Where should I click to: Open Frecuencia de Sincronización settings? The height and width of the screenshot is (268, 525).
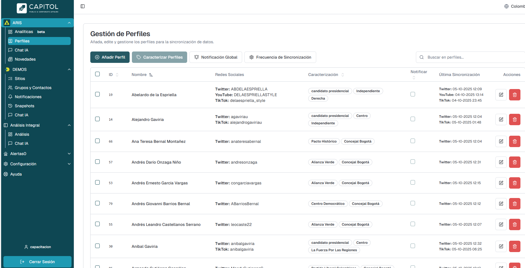tap(280, 57)
